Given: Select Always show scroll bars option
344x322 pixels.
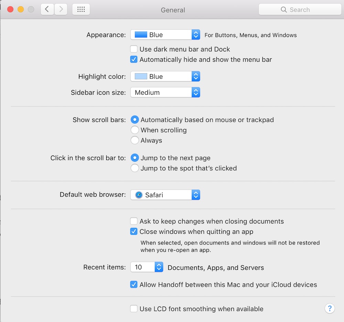Looking at the screenshot, I should (x=135, y=140).
